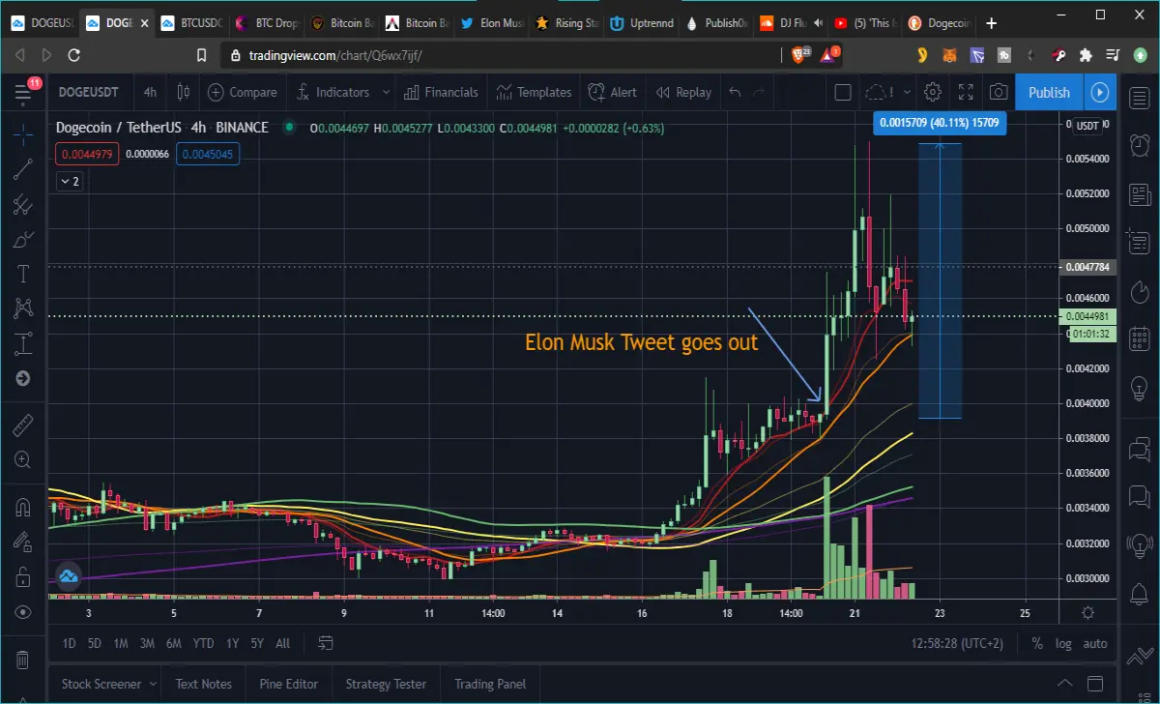The height and width of the screenshot is (704, 1160).
Task: Open the Indicators dialog
Action: click(332, 93)
